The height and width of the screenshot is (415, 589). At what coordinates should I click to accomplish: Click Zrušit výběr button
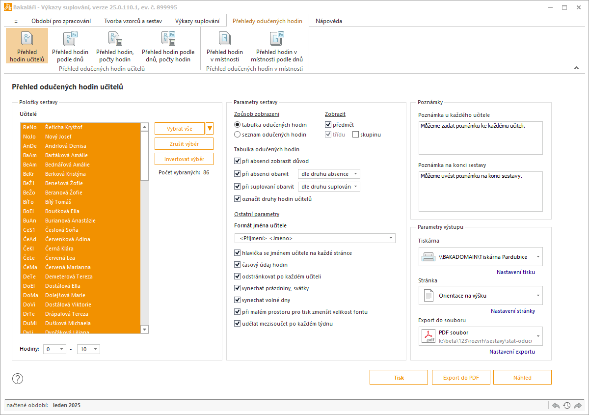184,144
